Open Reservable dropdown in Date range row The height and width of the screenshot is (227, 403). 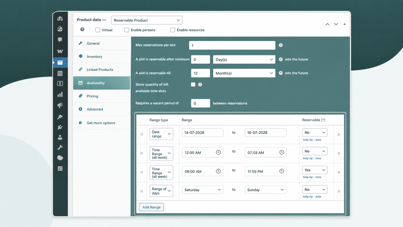[x=315, y=132]
